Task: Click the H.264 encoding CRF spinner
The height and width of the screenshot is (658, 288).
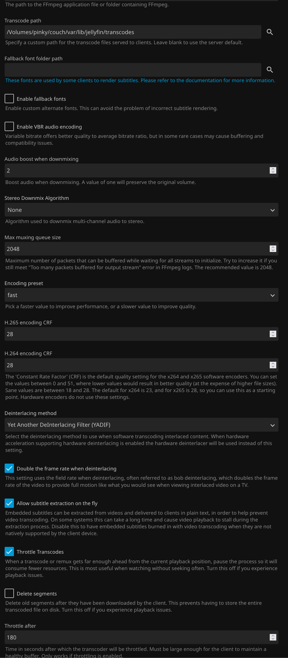Action: [x=273, y=365]
